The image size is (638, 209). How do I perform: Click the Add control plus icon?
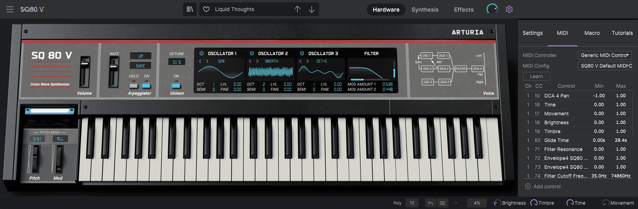tap(528, 186)
